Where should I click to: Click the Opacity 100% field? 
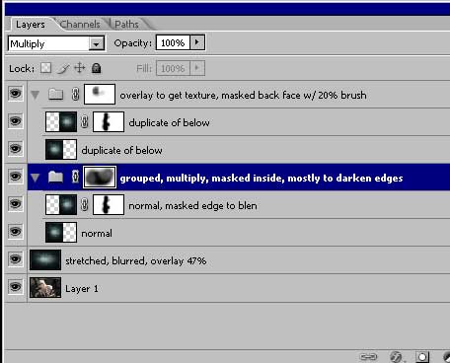173,42
